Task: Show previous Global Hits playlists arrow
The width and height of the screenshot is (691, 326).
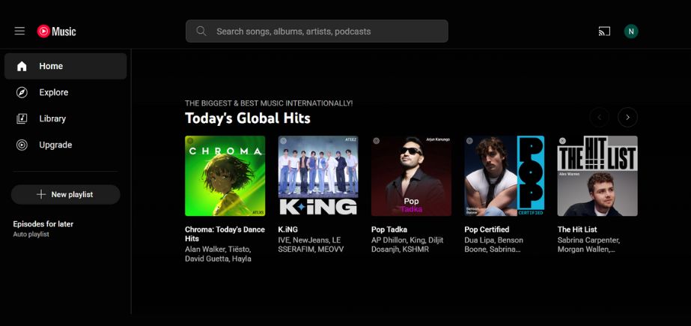Action: pyautogui.click(x=600, y=118)
